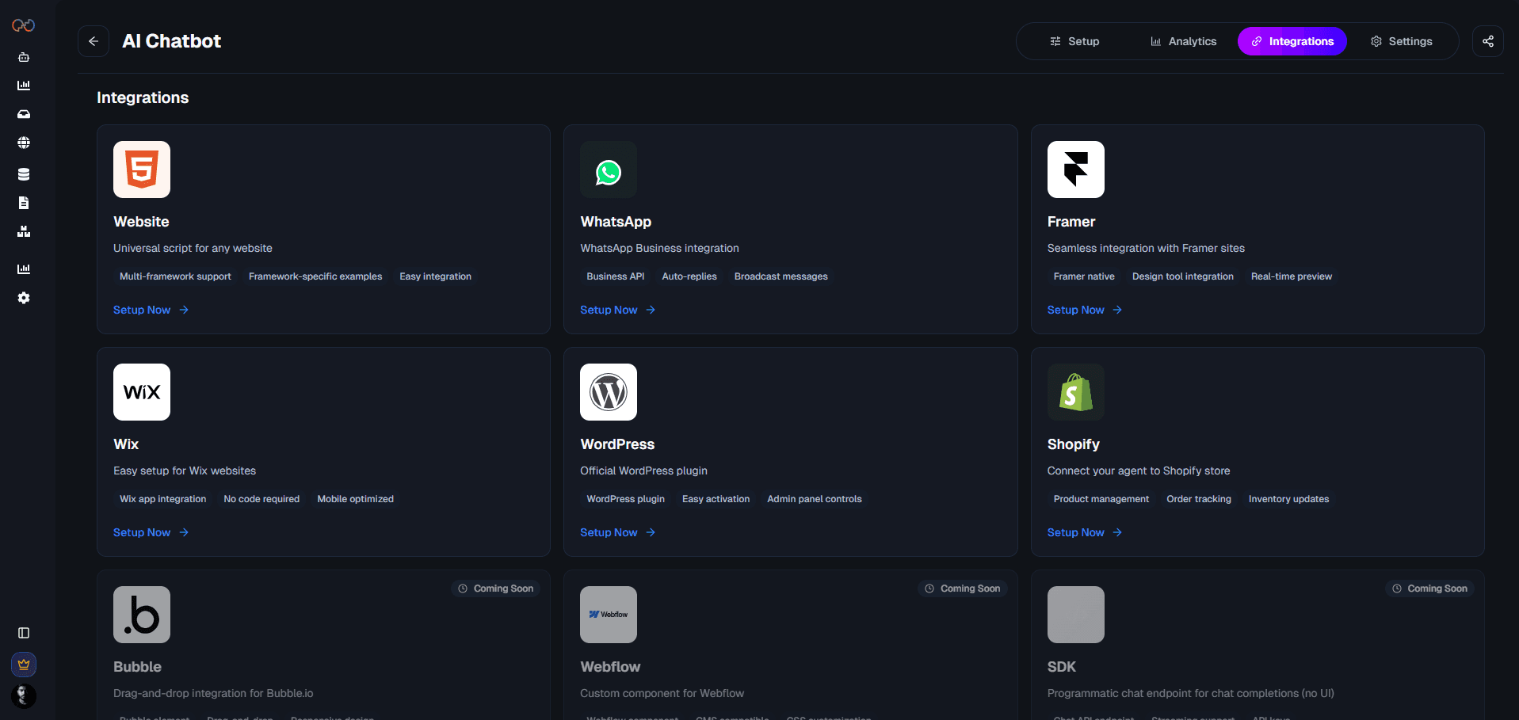Toggle the sidebar collapse panel icon
This screenshot has height=720, width=1519.
[x=24, y=633]
